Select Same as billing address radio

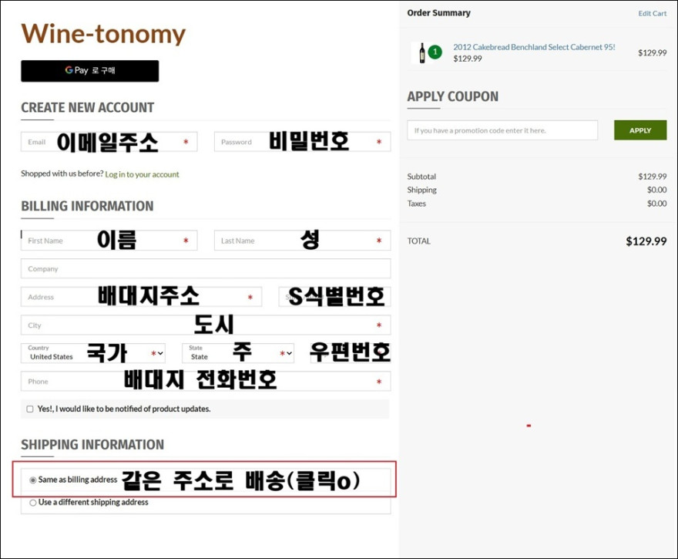click(33, 480)
